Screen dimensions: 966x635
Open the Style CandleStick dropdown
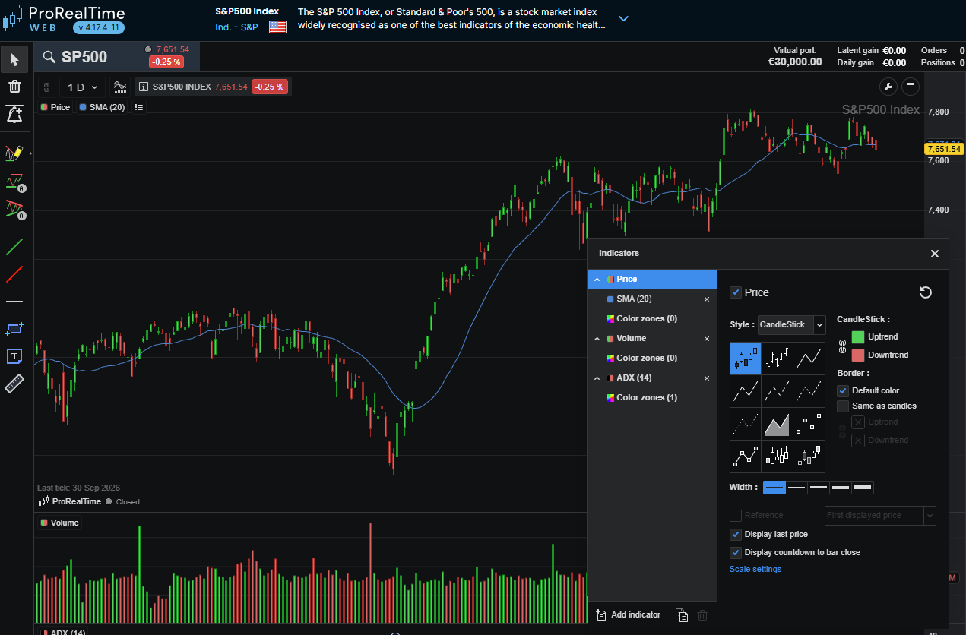(791, 325)
